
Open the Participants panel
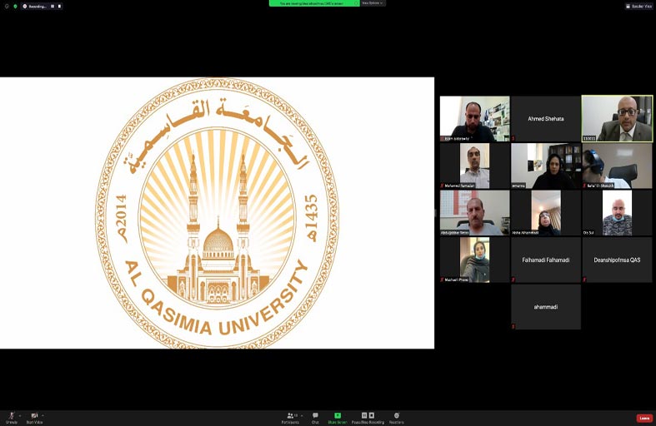pyautogui.click(x=290, y=417)
